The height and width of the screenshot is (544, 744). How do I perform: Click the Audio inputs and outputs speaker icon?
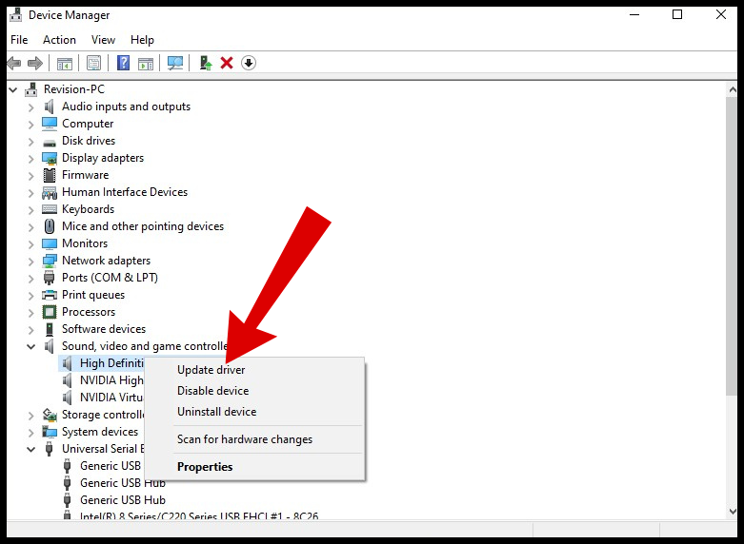tap(50, 107)
